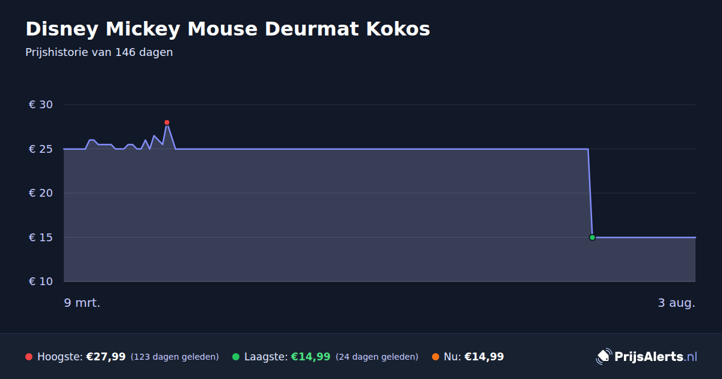Click the PrijsAlerts.nl brand text
Screen dimensions: 722x379
point(656,357)
